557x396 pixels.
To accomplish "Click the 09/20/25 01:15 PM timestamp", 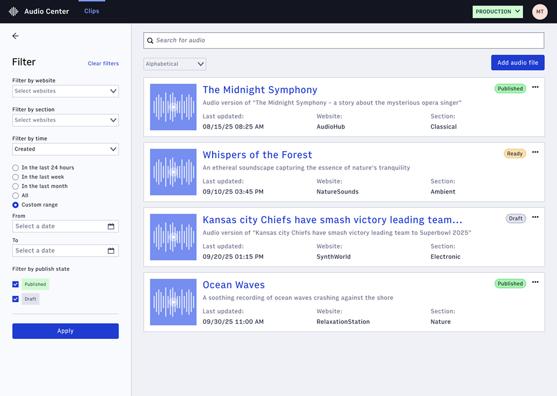I will point(233,257).
